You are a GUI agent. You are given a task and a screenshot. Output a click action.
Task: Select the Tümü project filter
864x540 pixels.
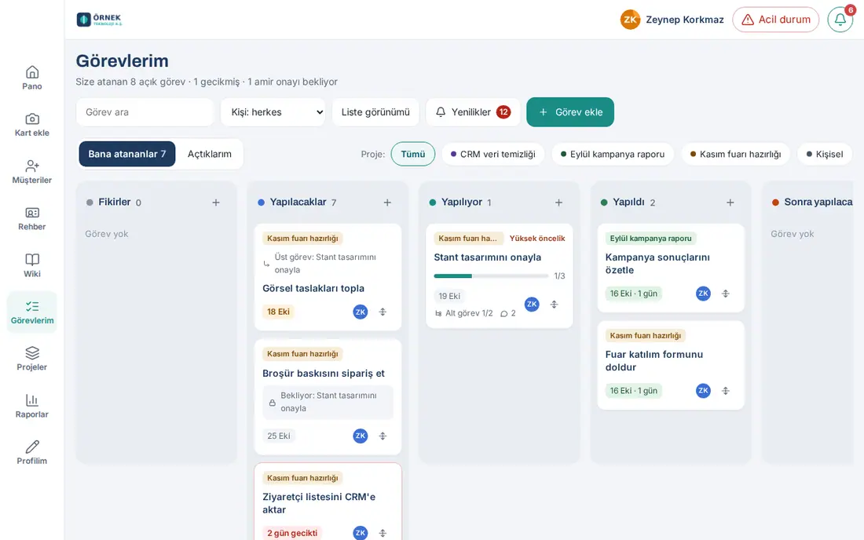412,154
